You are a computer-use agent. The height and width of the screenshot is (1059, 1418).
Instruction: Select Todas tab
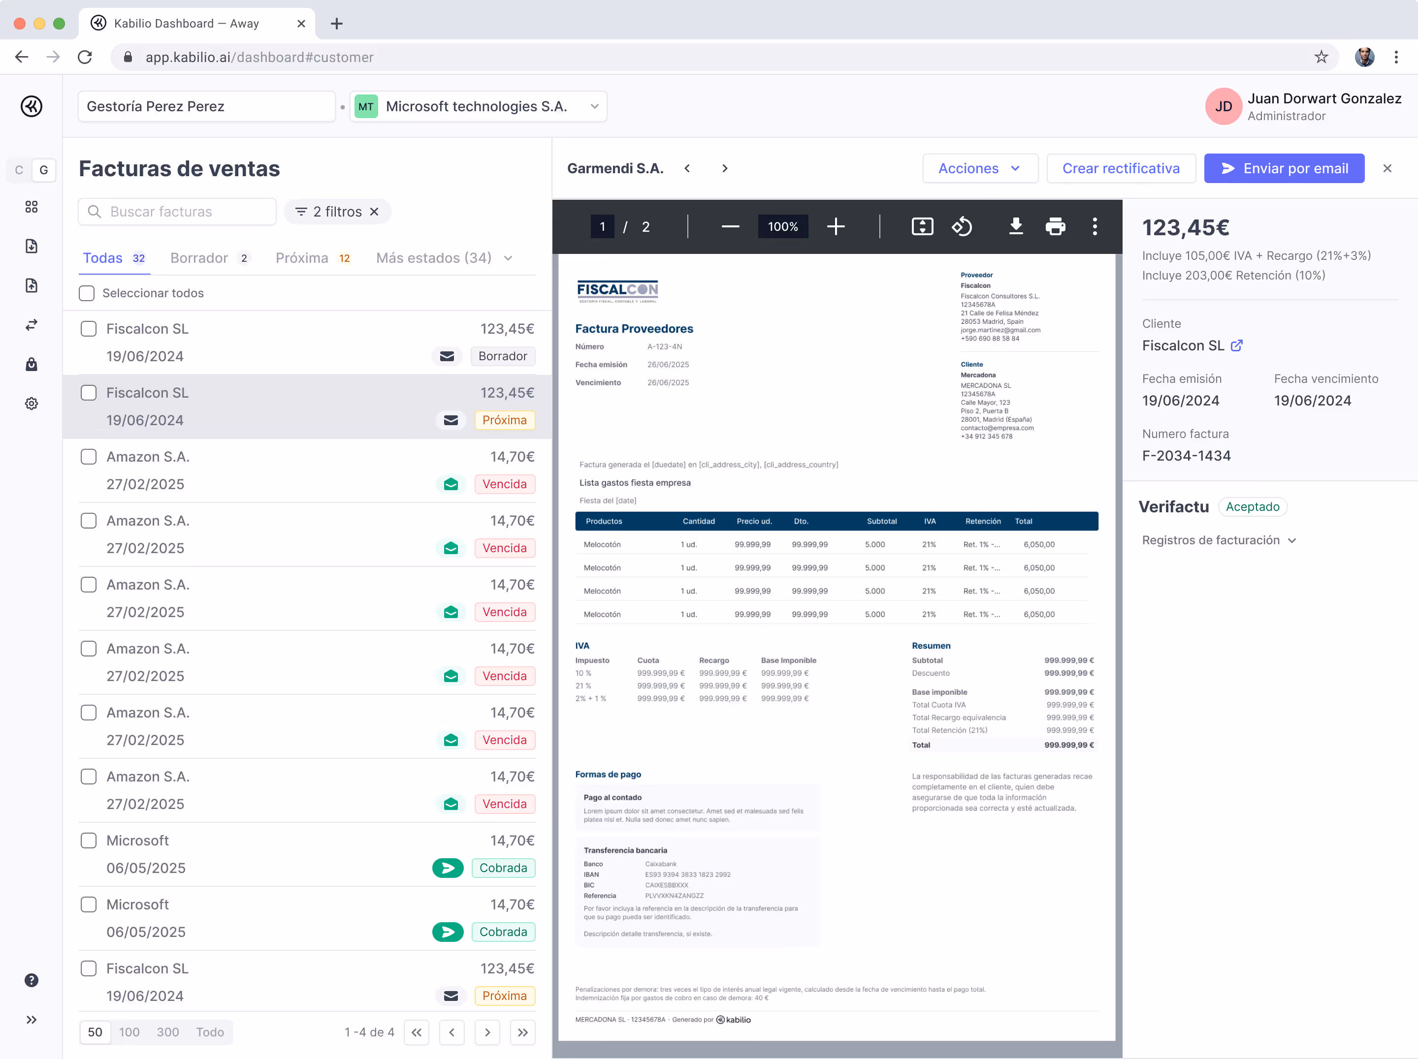[115, 257]
